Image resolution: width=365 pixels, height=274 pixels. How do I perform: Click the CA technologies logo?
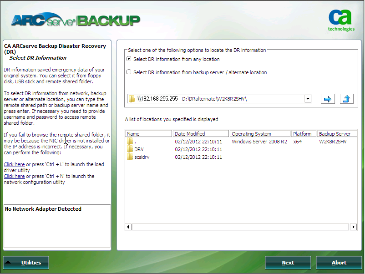[x=341, y=20]
